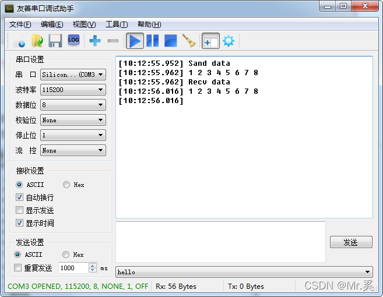Click the broom clear icon
383x297 pixels.
coord(189,41)
